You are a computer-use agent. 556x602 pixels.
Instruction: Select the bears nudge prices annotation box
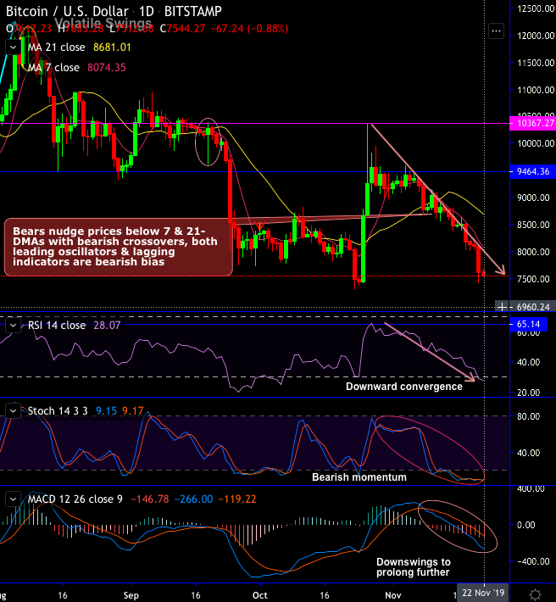click(118, 247)
